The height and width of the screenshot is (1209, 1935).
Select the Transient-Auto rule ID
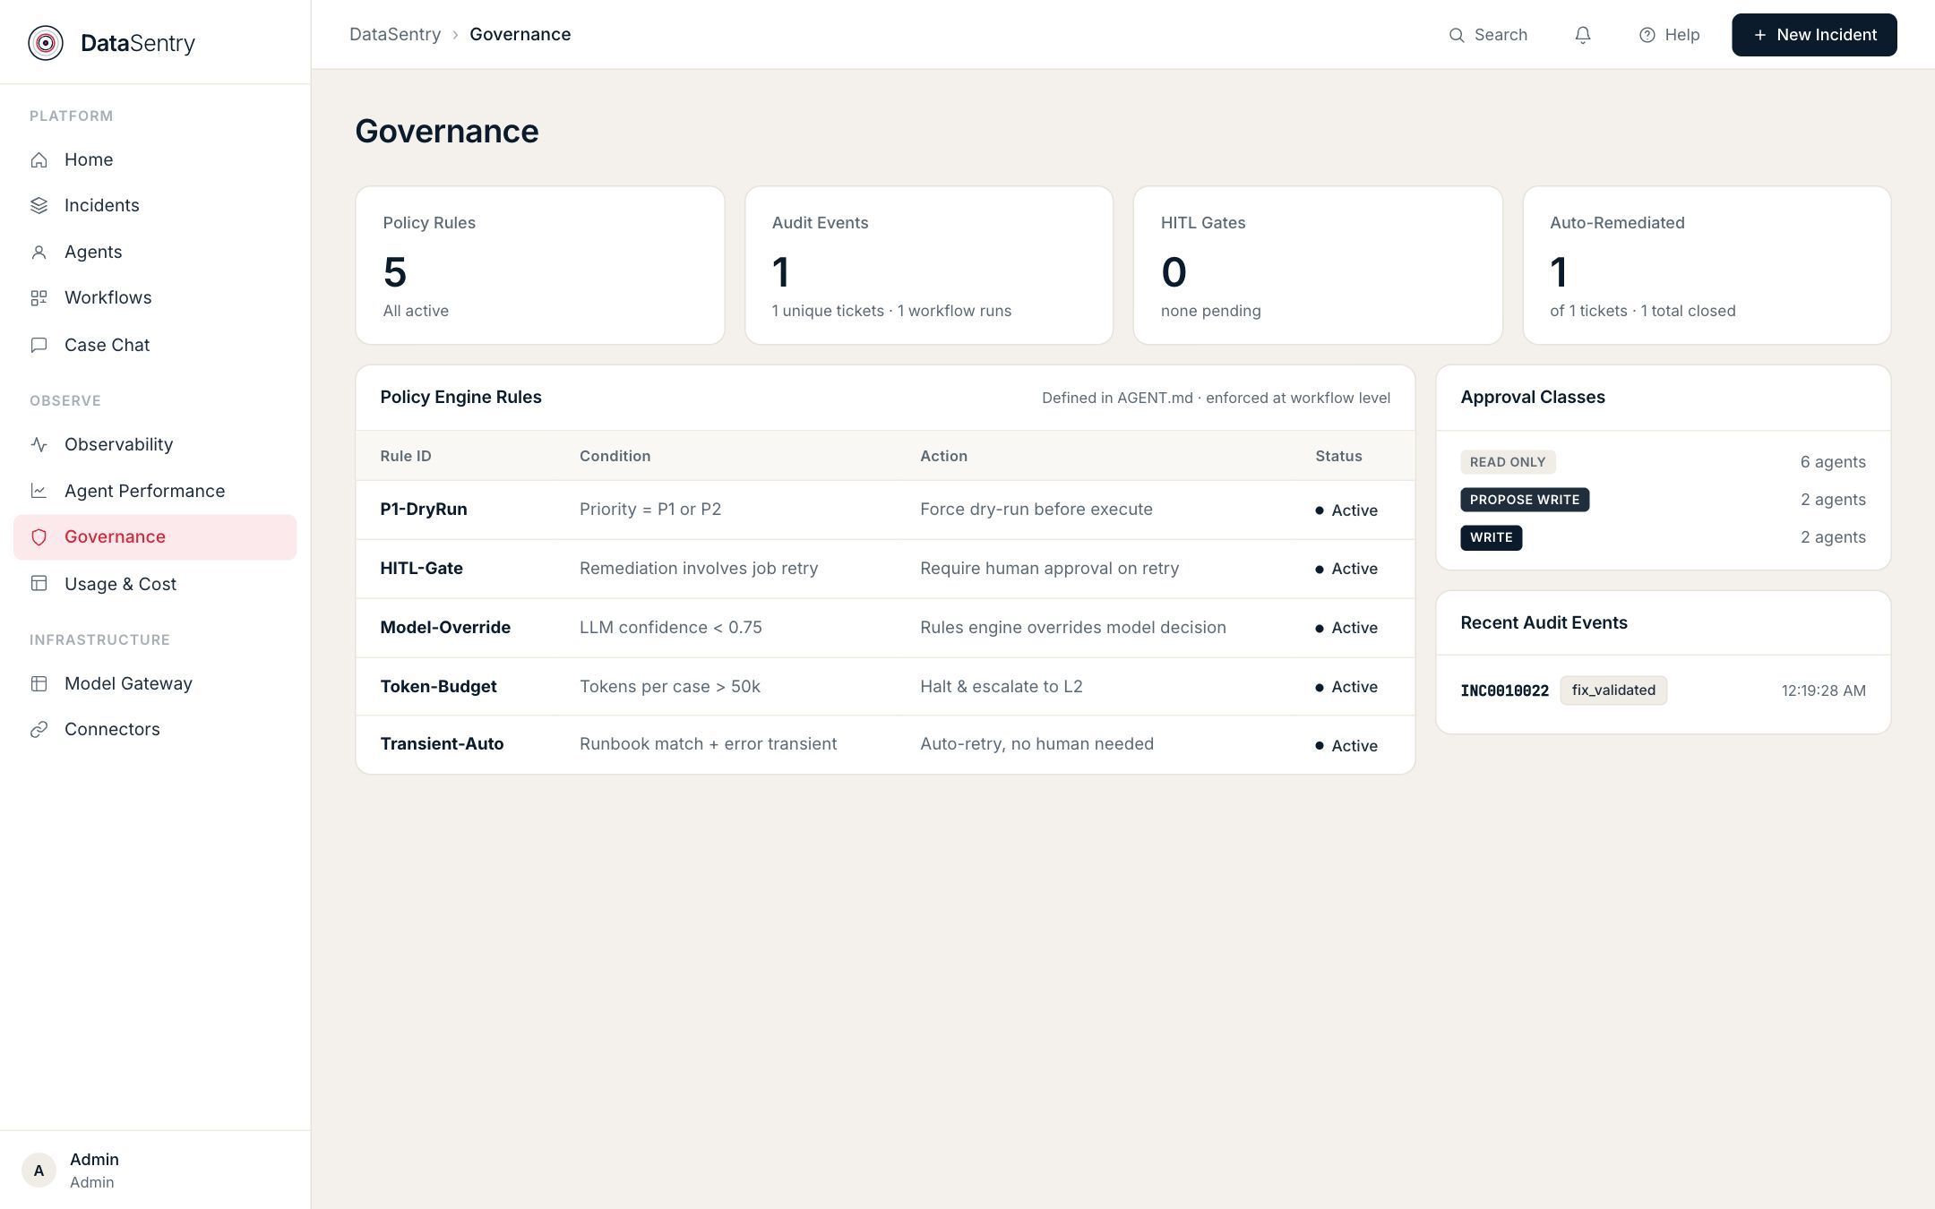coord(442,743)
